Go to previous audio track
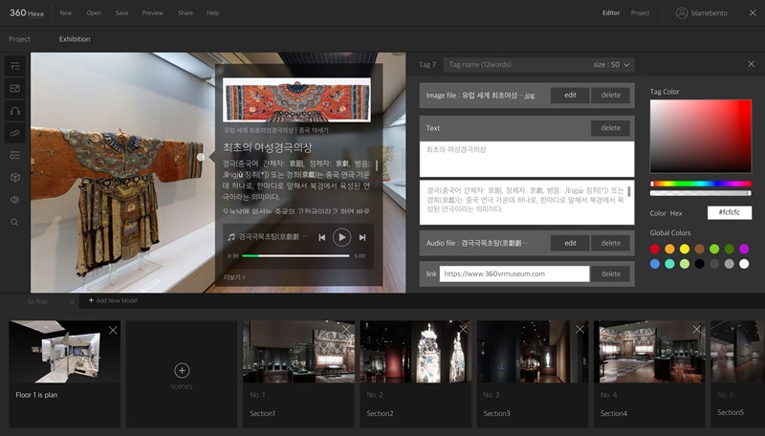Screen dimensions: 765x436 (x=322, y=237)
